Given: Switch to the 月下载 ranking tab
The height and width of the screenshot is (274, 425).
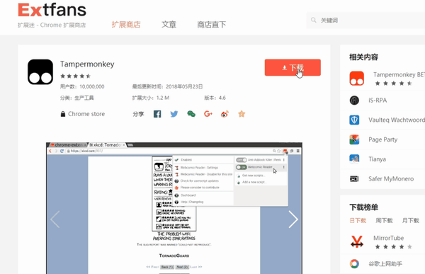Looking at the screenshot, I should [410, 220].
